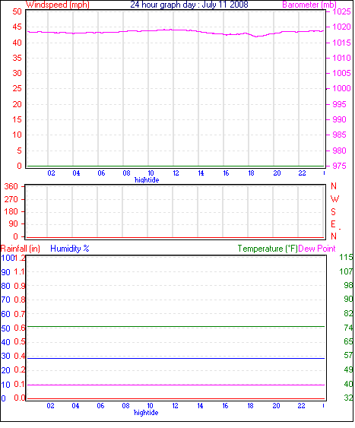Click the green temperature line

tap(176, 327)
